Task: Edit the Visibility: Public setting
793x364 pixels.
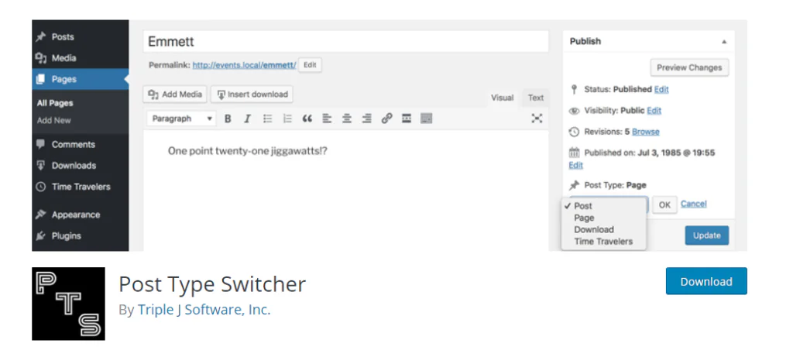Action: 654,111
